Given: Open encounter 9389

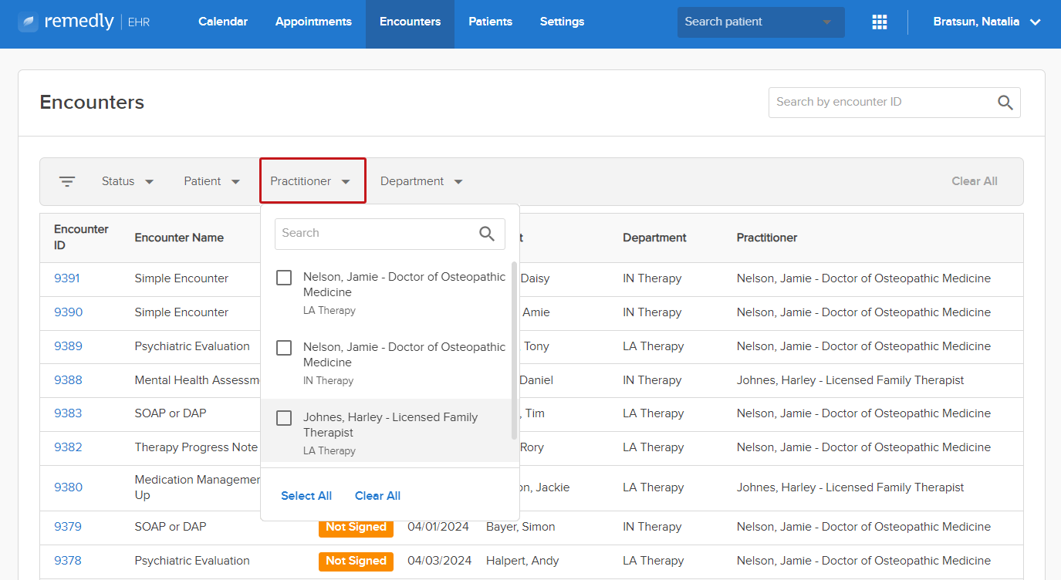Looking at the screenshot, I should (x=68, y=346).
